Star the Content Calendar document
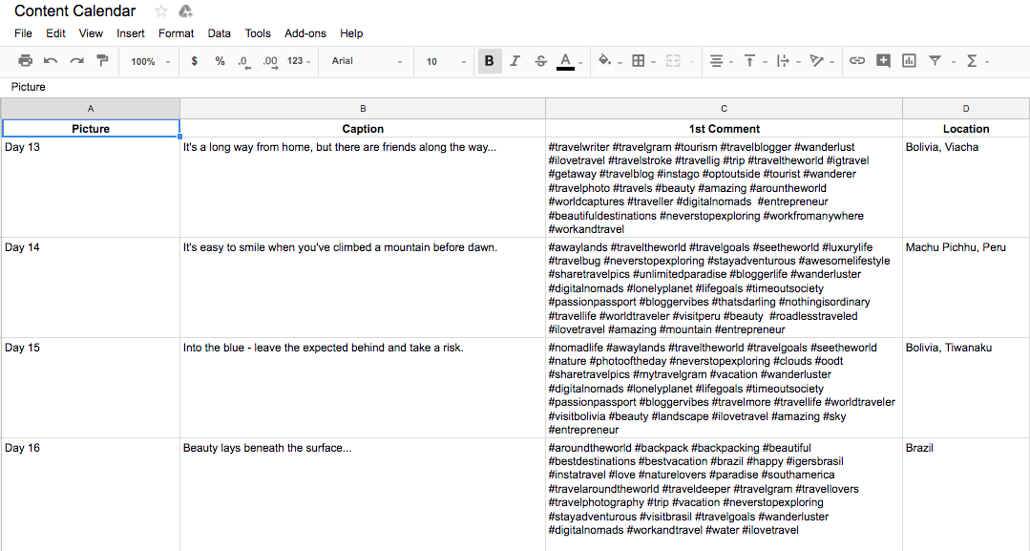The image size is (1030, 551). click(161, 11)
